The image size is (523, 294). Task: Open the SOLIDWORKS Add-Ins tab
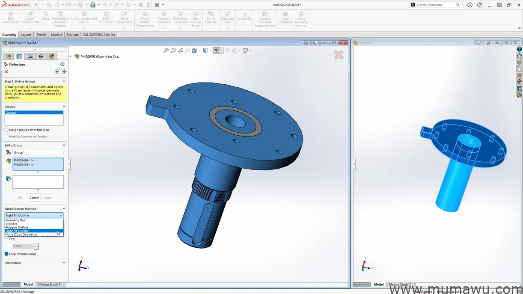pos(98,35)
